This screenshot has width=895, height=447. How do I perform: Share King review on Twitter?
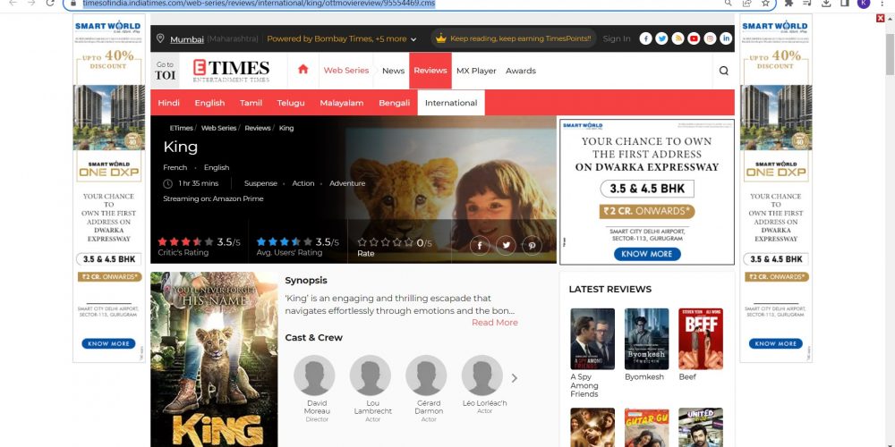pyautogui.click(x=506, y=246)
